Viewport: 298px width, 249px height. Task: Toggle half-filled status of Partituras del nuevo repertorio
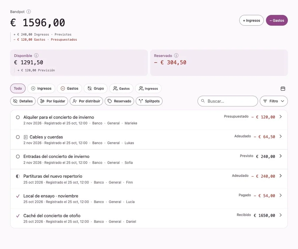(18, 176)
